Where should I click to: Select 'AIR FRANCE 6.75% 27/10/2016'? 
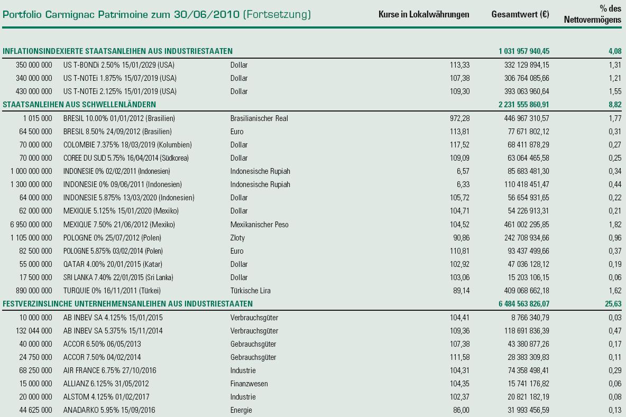tap(110, 370)
